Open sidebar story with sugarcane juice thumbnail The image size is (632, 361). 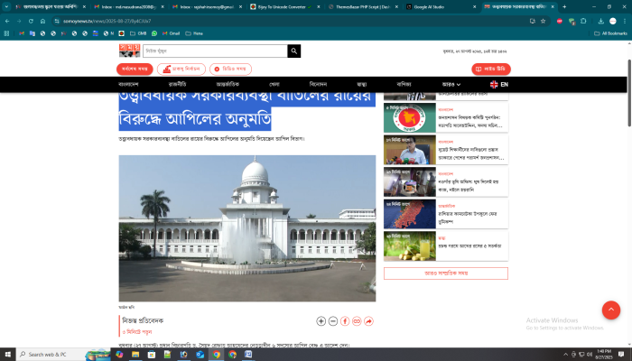click(x=446, y=246)
